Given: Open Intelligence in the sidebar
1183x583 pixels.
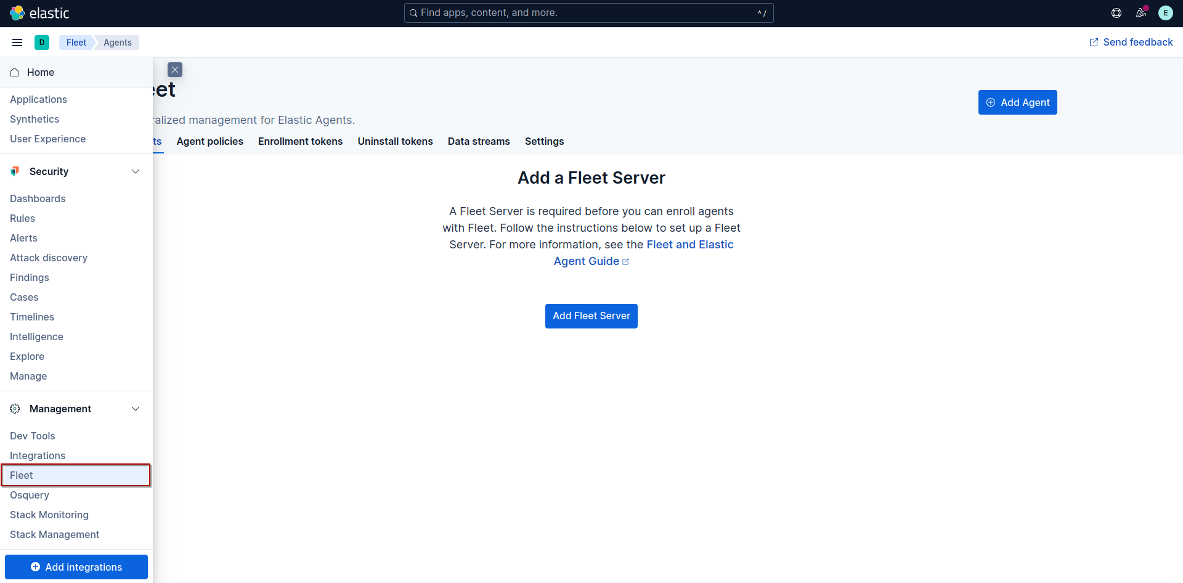Looking at the screenshot, I should 36,336.
